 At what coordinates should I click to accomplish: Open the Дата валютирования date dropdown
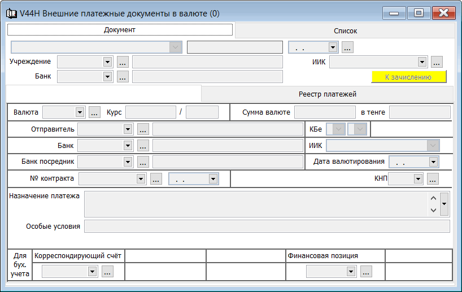click(433, 162)
